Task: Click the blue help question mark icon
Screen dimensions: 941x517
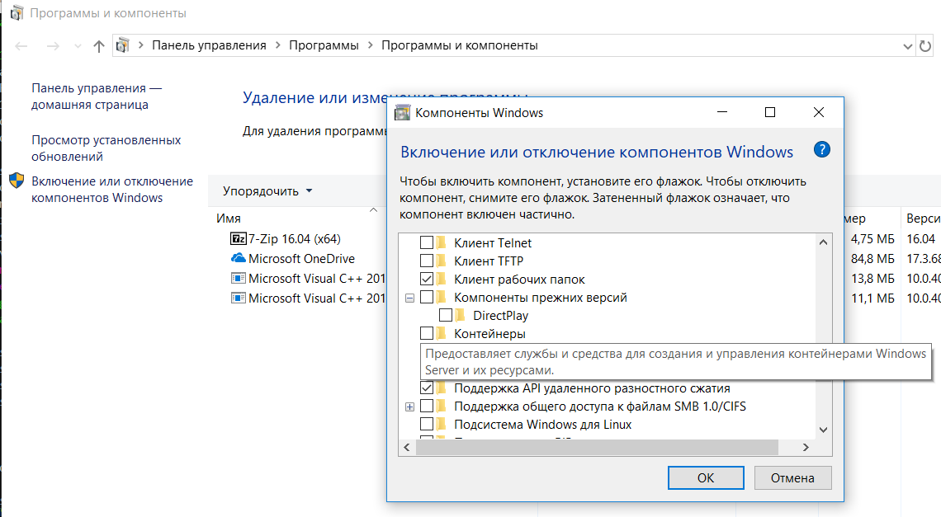Action: click(821, 149)
